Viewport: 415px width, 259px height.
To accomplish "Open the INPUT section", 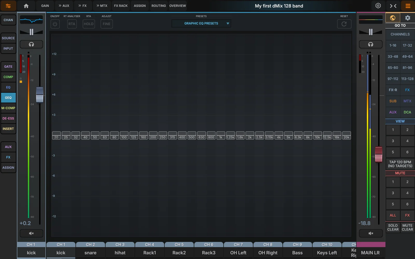I will [x=8, y=48].
